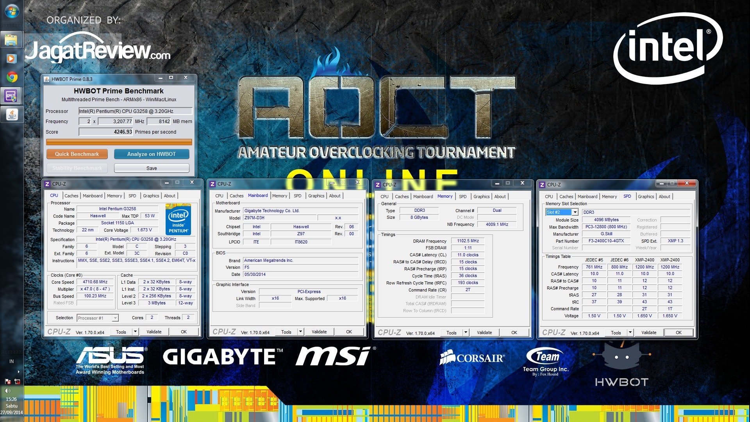
Task: Open SPD tab in Mainboard CPU-Z window
Action: click(298, 196)
